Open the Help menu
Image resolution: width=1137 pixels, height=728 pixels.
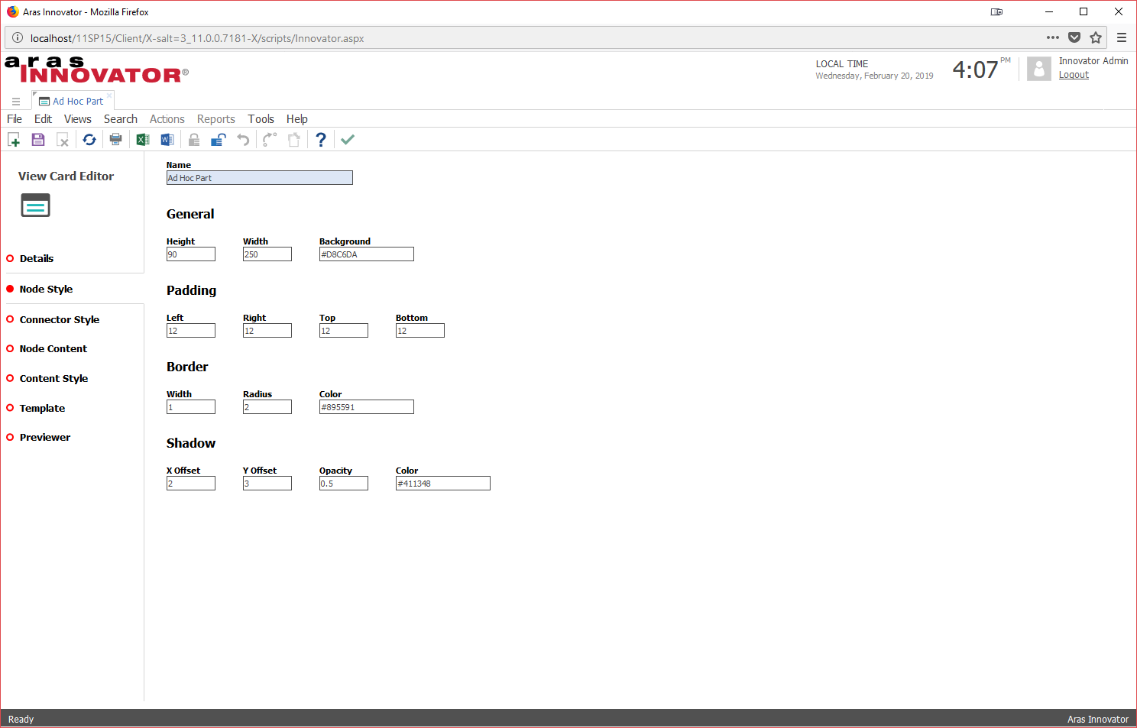coord(297,119)
